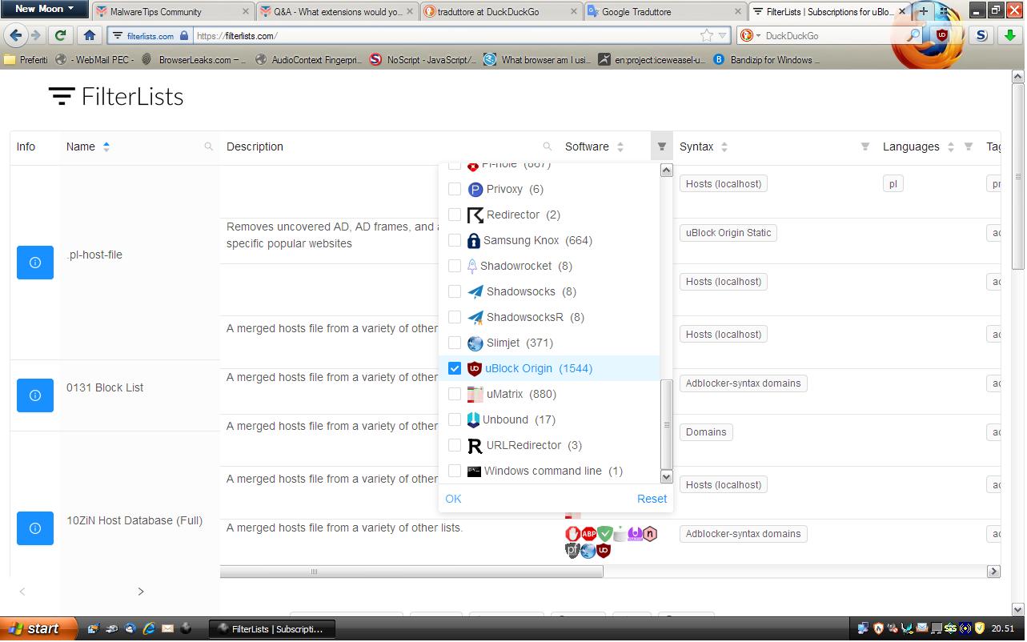Focus the DuckDuckGo search field
Screen dimensions: 1027x642
click(832, 35)
